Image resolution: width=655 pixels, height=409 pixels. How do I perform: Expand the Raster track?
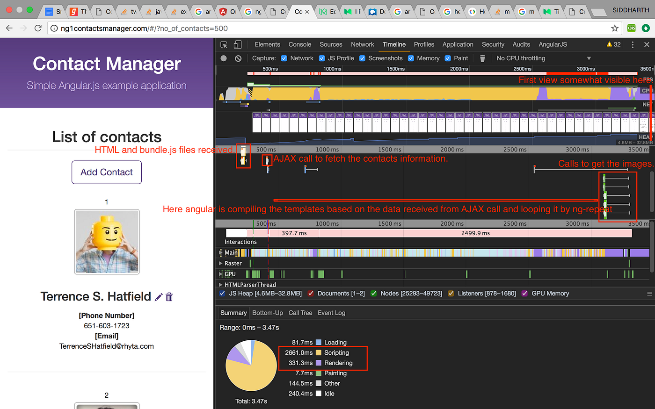click(220, 263)
